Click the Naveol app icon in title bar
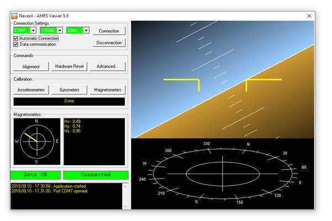The width and height of the screenshot is (332, 221). pos(15,15)
